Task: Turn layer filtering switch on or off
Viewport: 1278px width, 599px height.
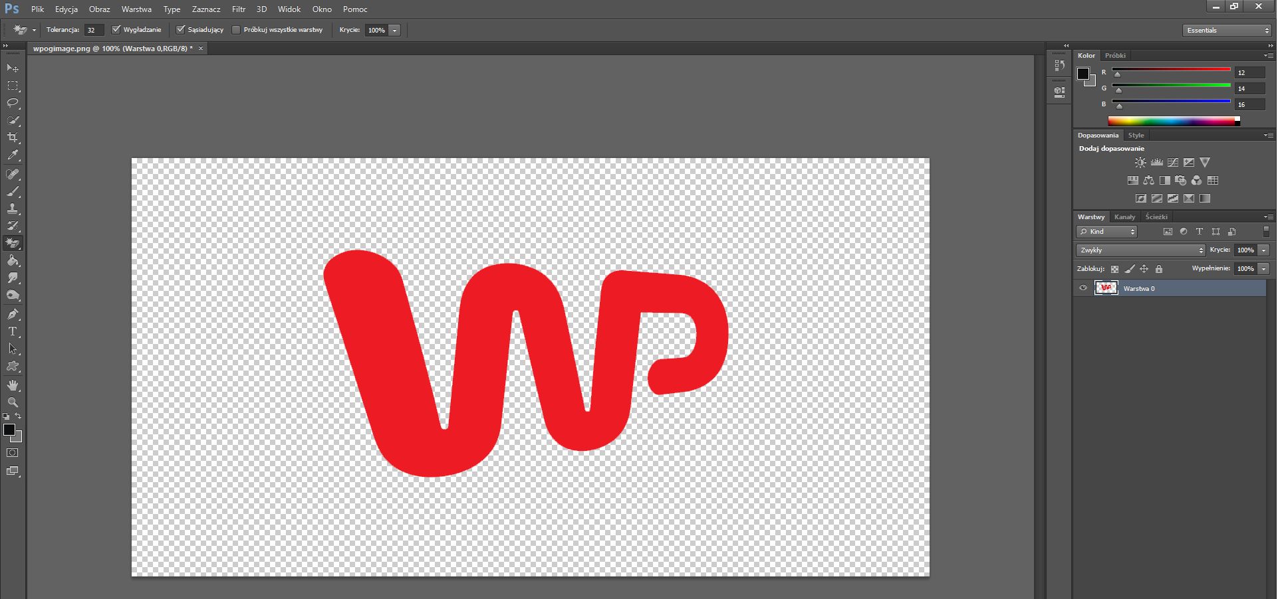Action: (x=1266, y=231)
